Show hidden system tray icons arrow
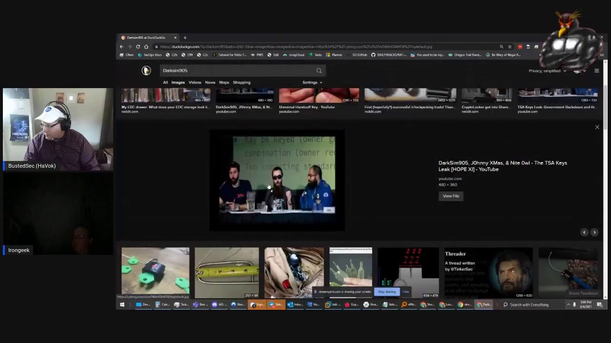611x343 pixels. (x=569, y=305)
